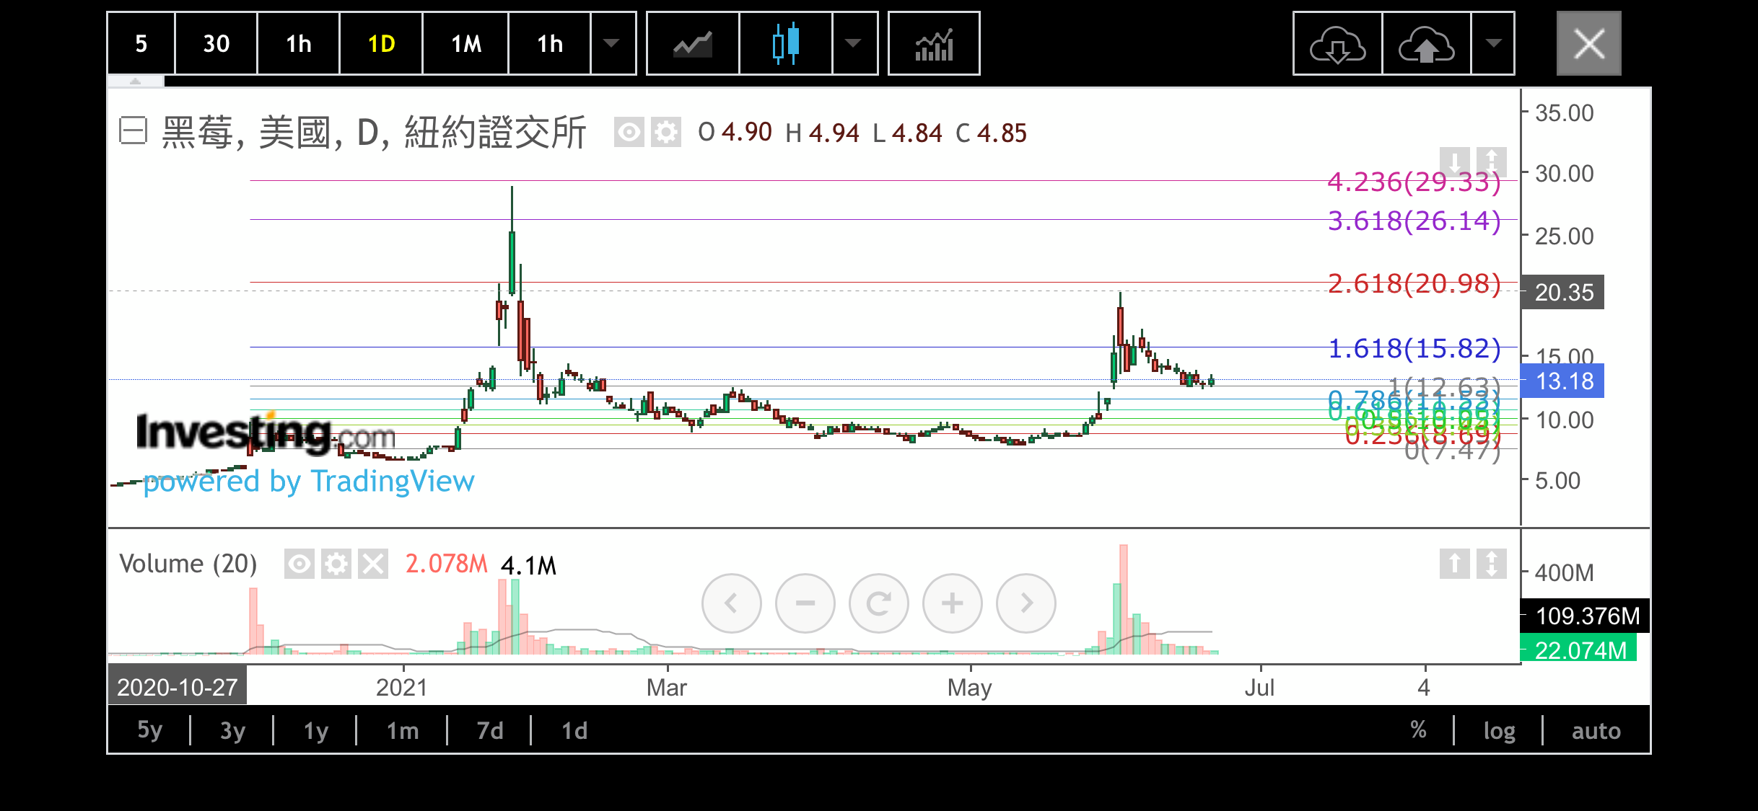Toggle Volume indicator visibility
Image resolution: width=1758 pixels, height=811 pixels.
(299, 564)
